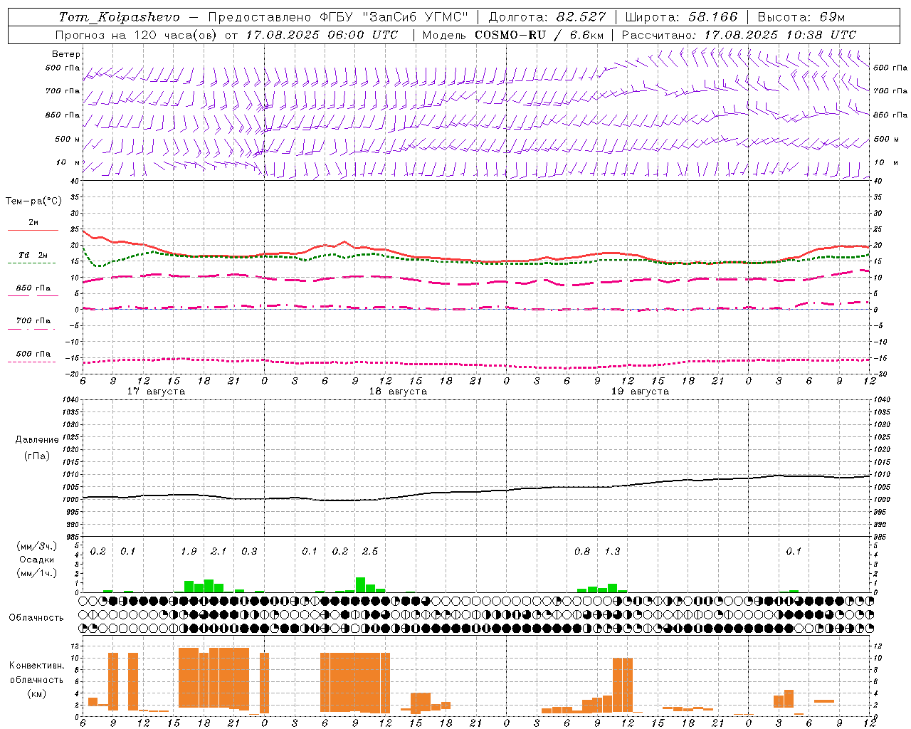Viewport: 911px width, 729px height.
Task: Click the Облачность cloudiness label
Action: (x=36, y=617)
